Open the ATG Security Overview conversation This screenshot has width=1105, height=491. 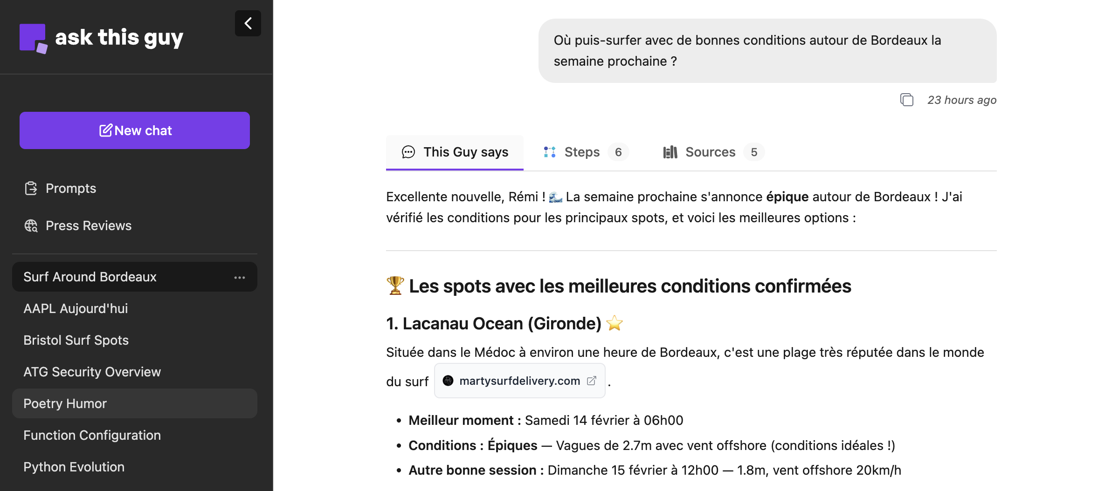92,372
